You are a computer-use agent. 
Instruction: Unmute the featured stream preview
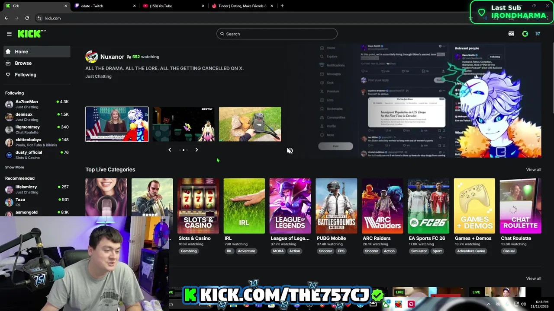tap(290, 151)
